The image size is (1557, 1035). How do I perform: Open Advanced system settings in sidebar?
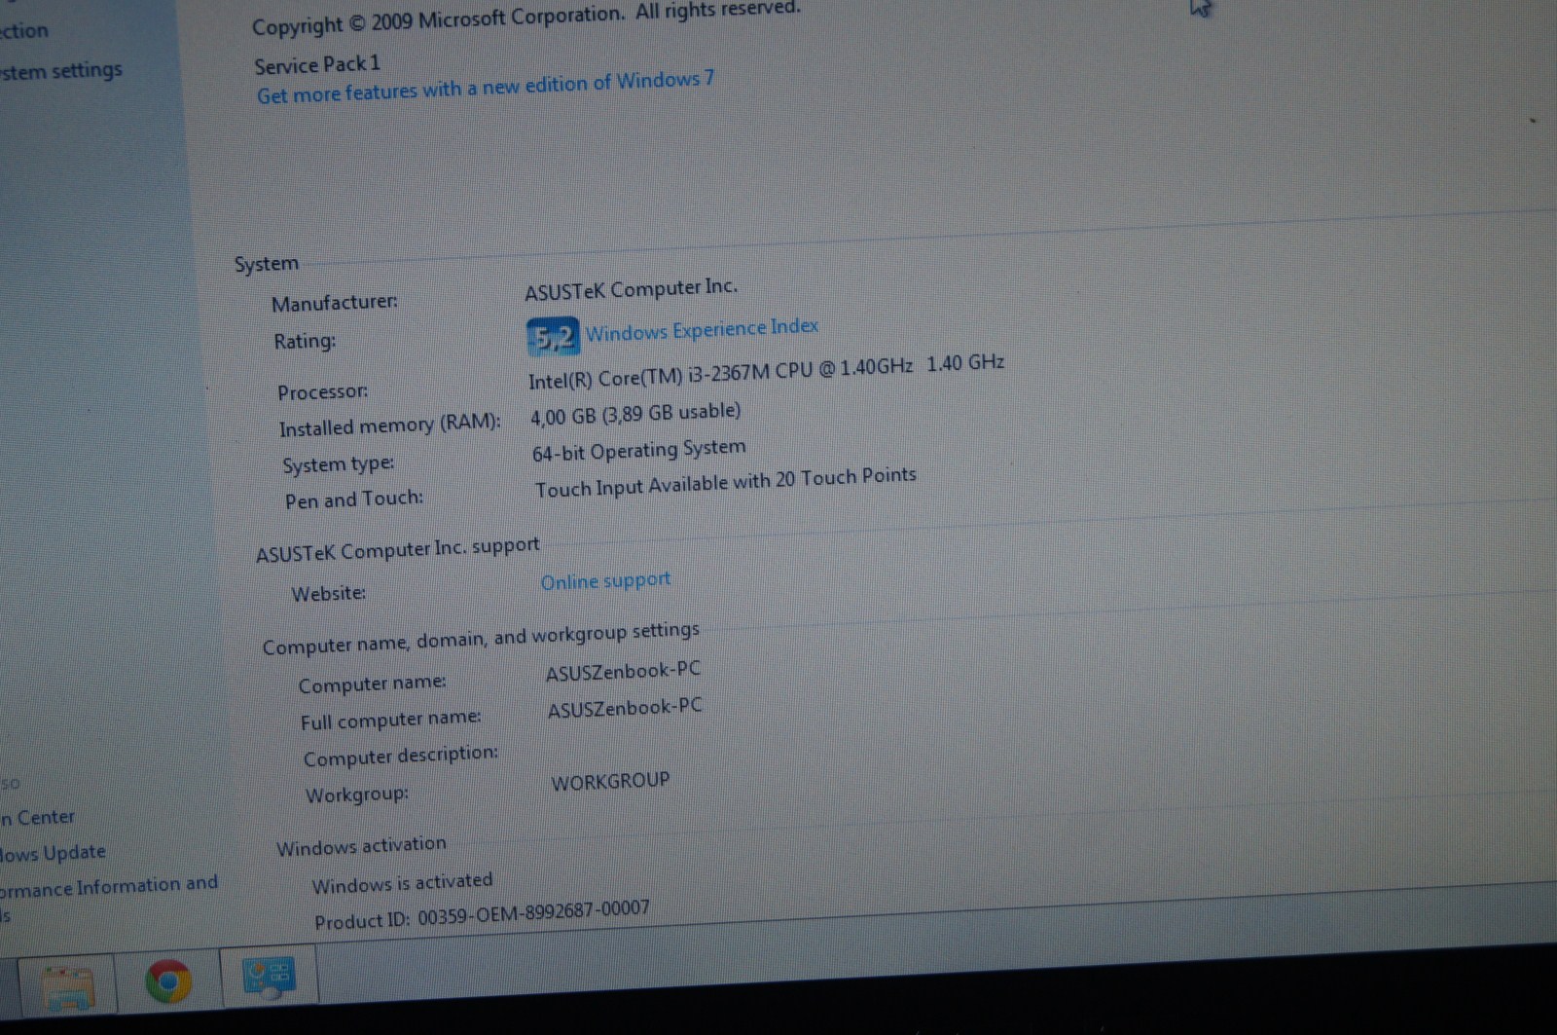[60, 71]
